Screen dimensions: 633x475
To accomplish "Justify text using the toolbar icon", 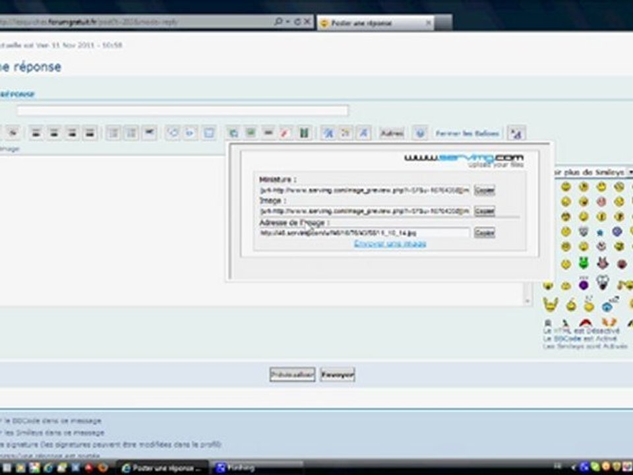I will 90,133.
